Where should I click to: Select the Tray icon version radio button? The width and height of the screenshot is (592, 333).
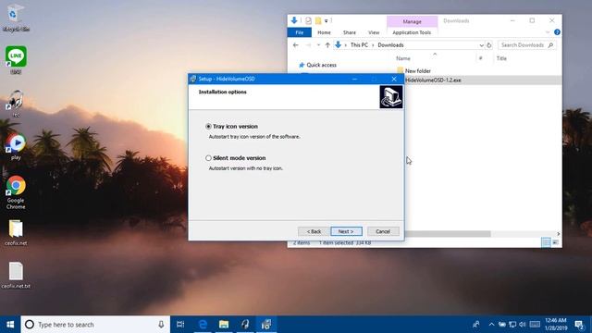click(208, 127)
